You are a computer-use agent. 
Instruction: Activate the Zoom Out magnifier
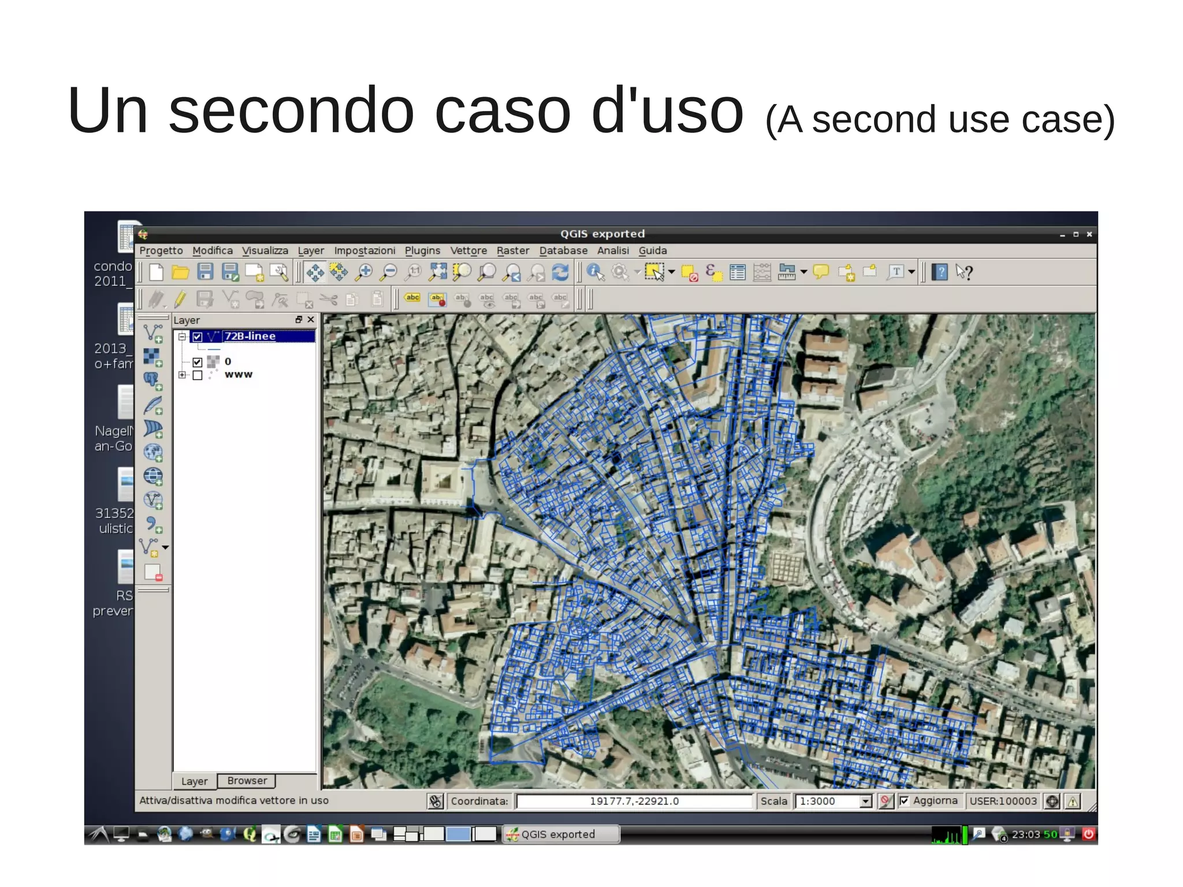point(389,272)
